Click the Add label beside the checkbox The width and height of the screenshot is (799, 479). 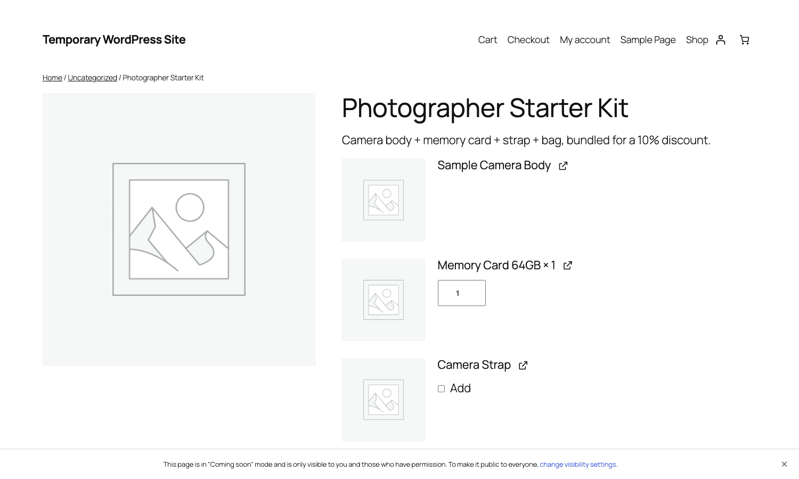click(x=460, y=389)
